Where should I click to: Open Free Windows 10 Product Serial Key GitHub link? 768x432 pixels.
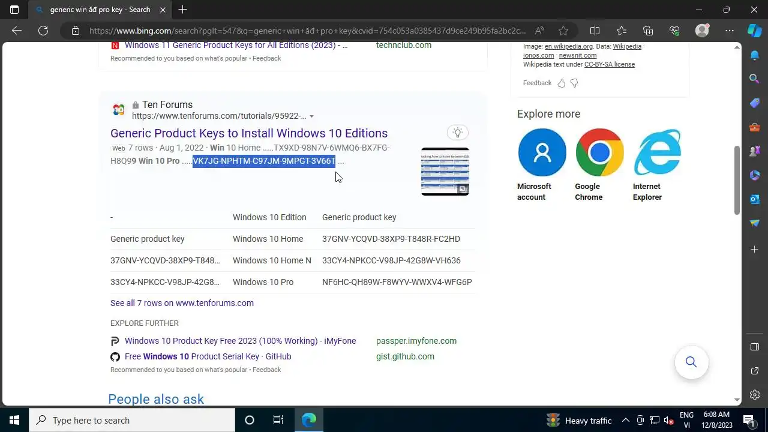pyautogui.click(x=208, y=356)
